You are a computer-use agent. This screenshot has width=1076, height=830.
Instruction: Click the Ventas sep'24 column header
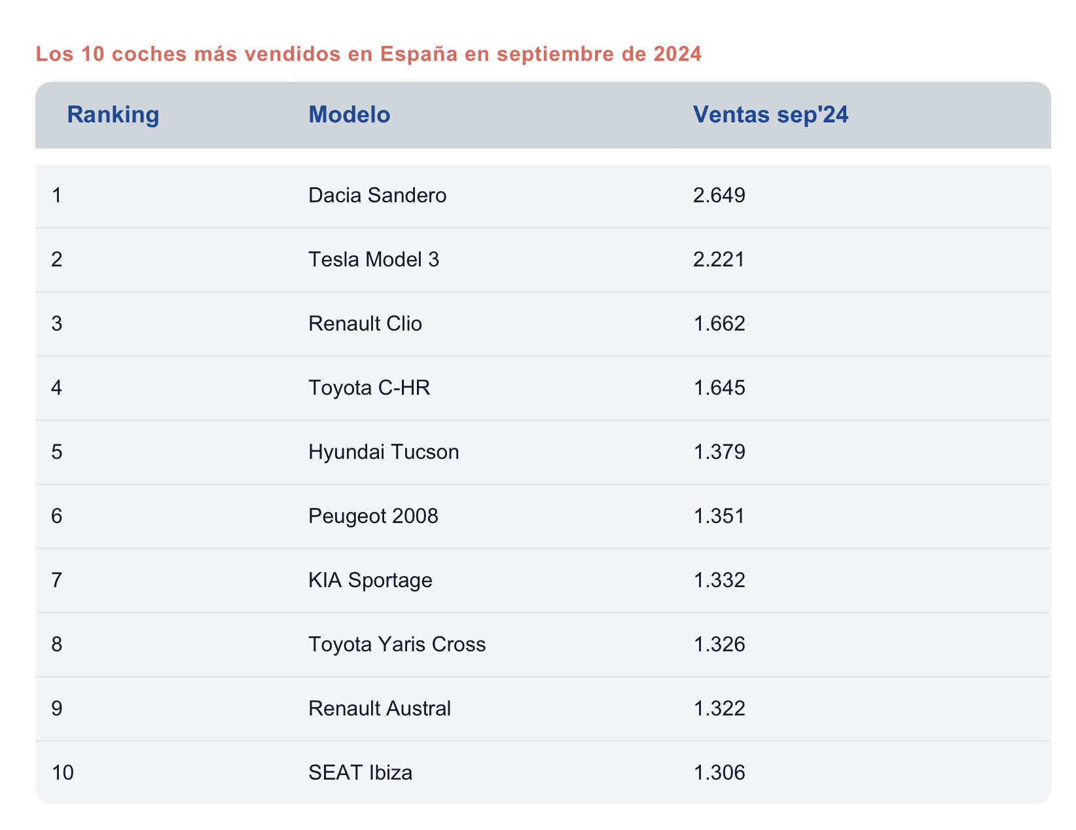point(770,115)
